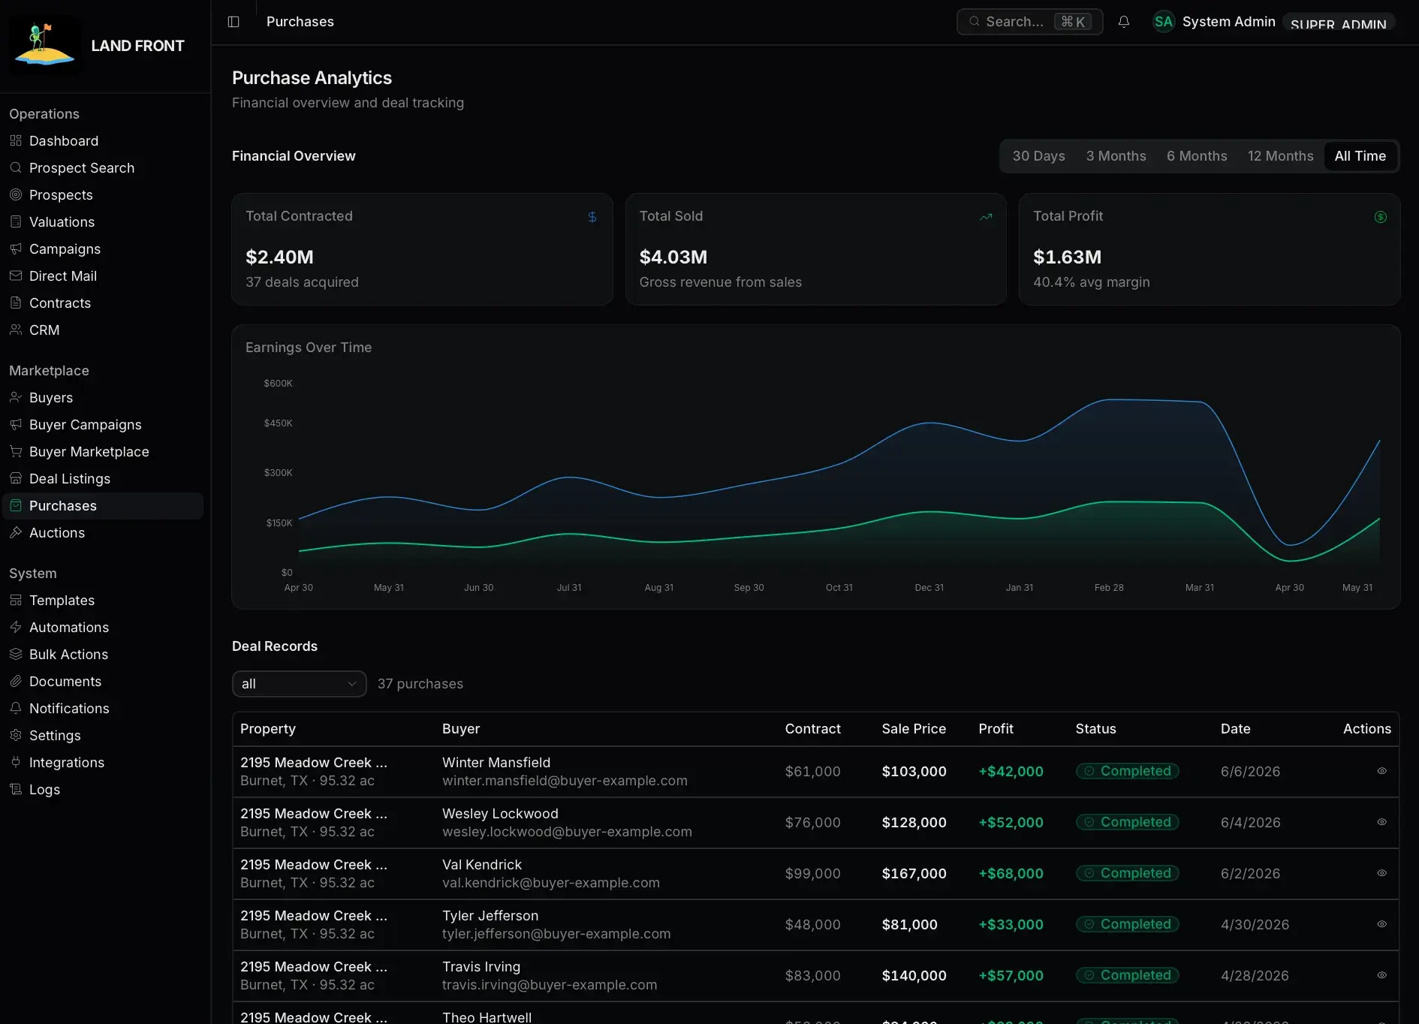Open Integrations page
The image size is (1419, 1024).
(x=103, y=763)
